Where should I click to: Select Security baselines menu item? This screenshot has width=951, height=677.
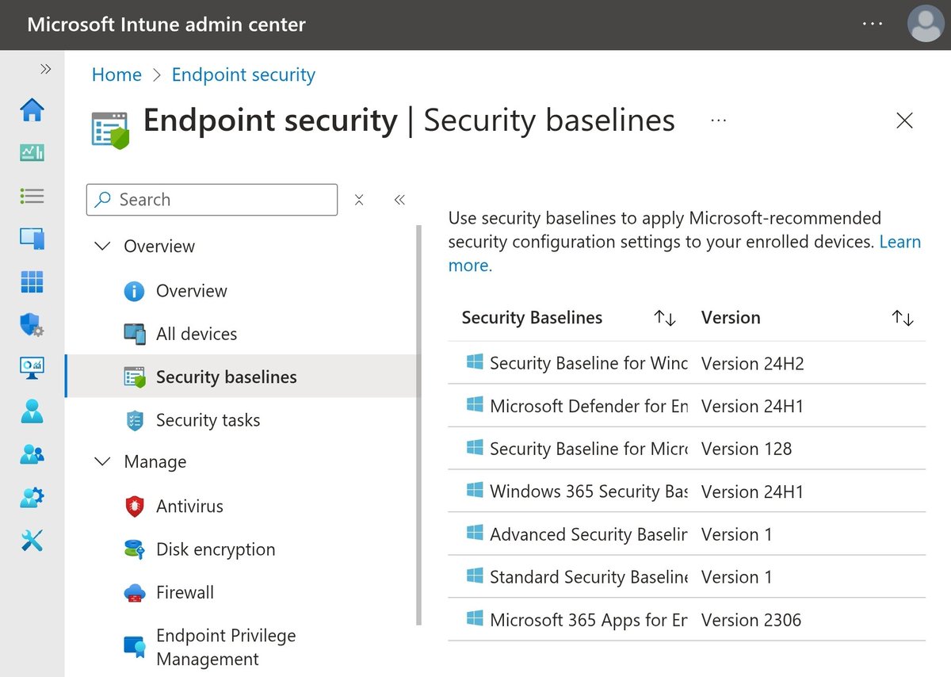pos(241,377)
